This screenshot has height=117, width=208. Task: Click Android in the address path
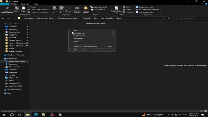(x=86, y=18)
